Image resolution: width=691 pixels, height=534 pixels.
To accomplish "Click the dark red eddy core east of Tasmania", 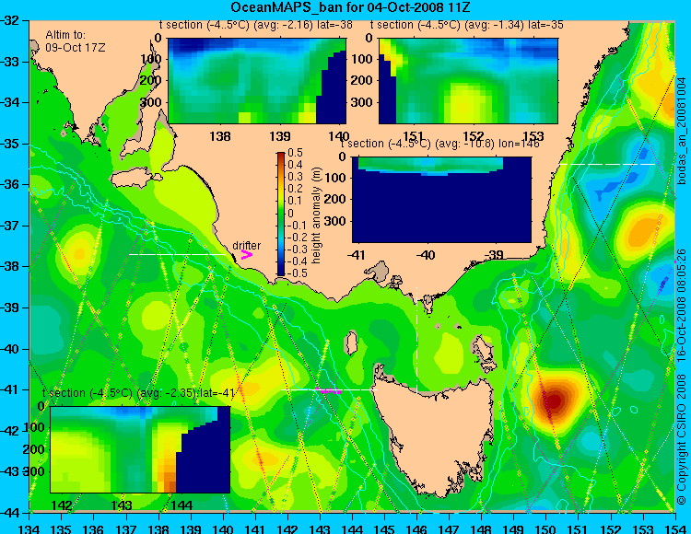I will (x=554, y=400).
